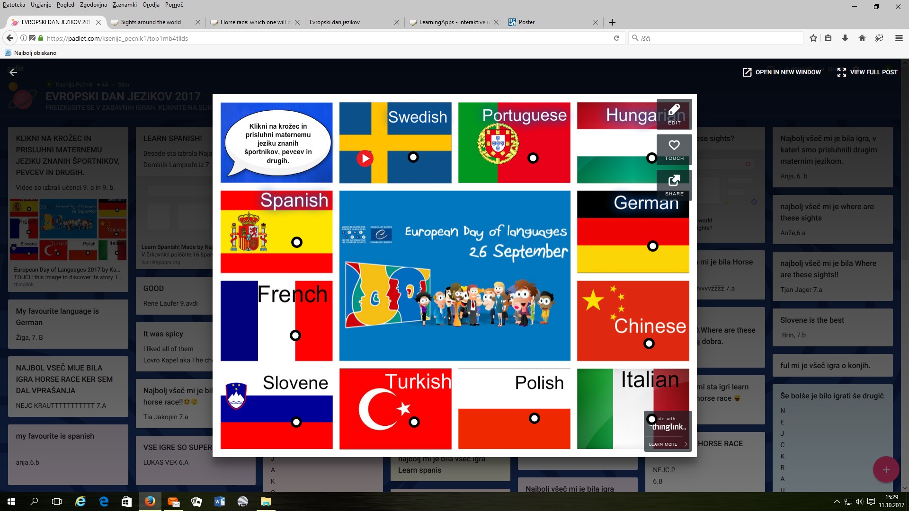Open the Urejanje menu
Viewport: 909px width, 511px height.
(41, 5)
